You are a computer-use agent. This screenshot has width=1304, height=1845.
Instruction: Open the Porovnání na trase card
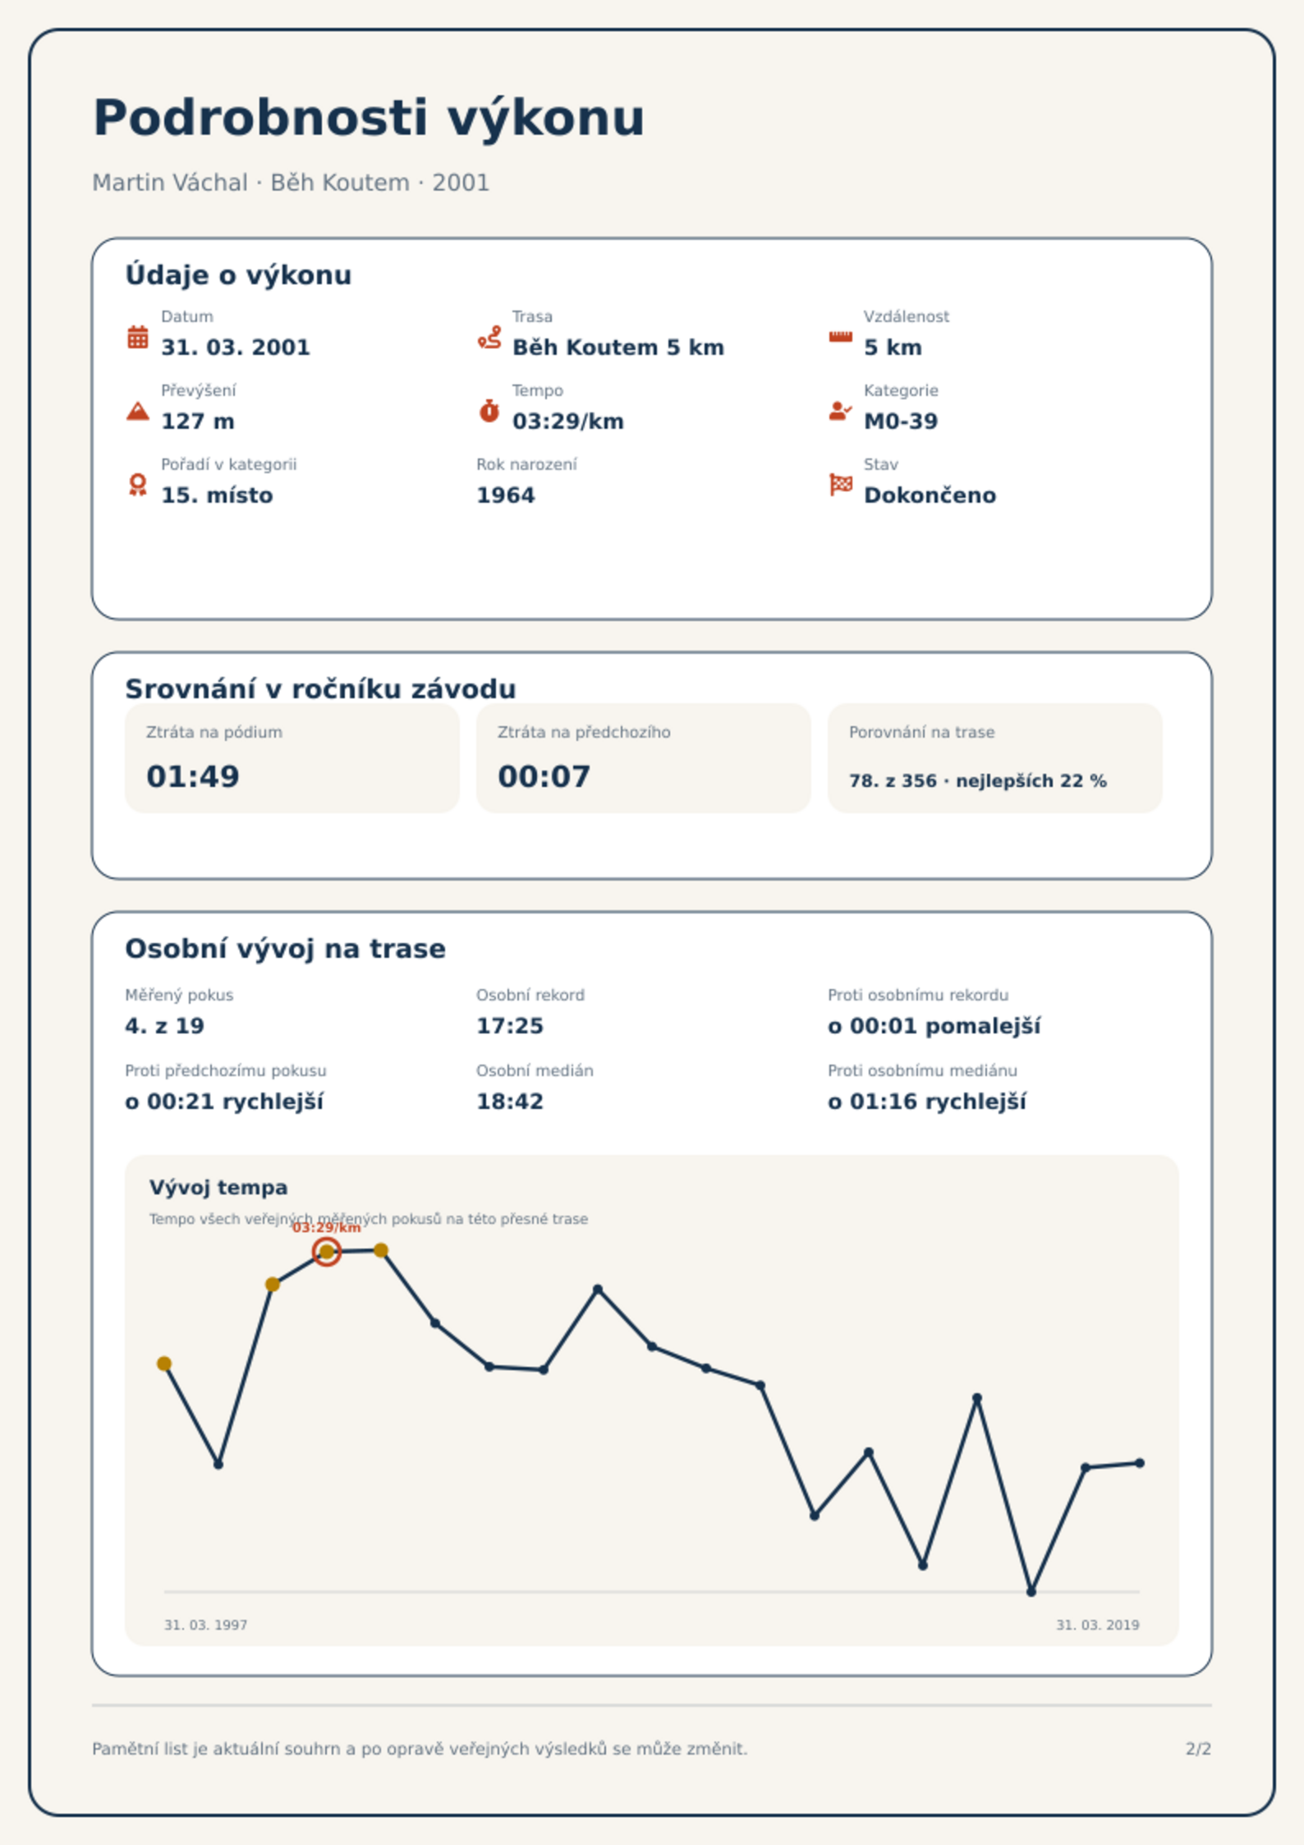click(x=994, y=758)
